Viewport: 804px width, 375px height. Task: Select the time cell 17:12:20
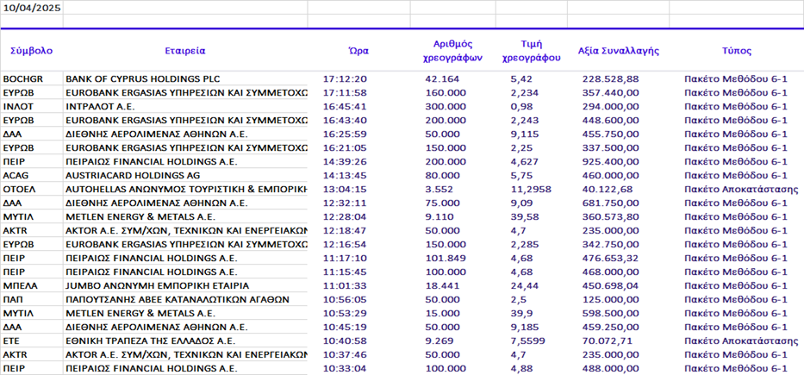click(x=345, y=79)
